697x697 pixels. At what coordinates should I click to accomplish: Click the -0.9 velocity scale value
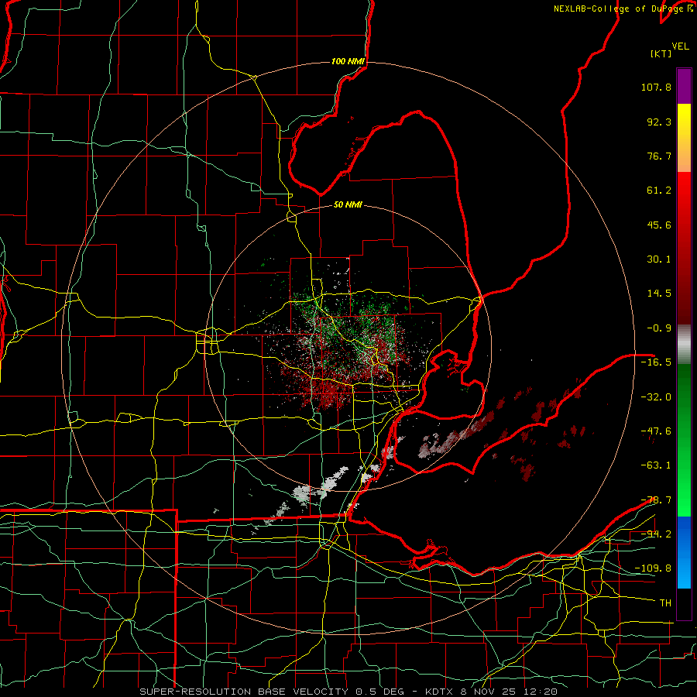(x=659, y=328)
